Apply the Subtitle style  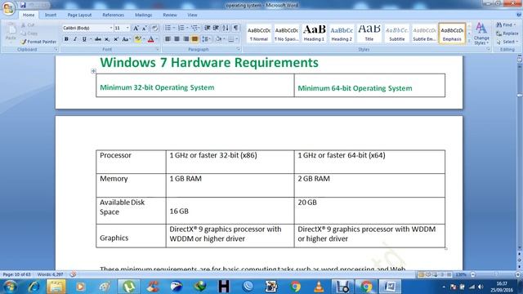[x=397, y=33]
